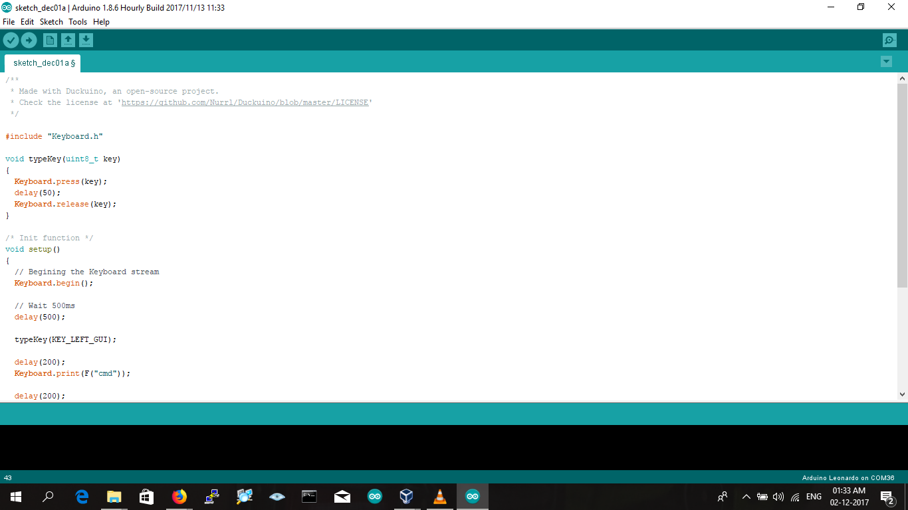Click the ENG language indicator
This screenshot has height=510, width=908.
pyautogui.click(x=814, y=497)
